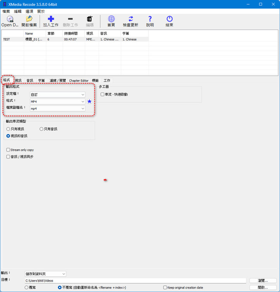The width and height of the screenshot is (280, 292).
Task: Switch to the 標籤 tab
Action: (x=95, y=80)
